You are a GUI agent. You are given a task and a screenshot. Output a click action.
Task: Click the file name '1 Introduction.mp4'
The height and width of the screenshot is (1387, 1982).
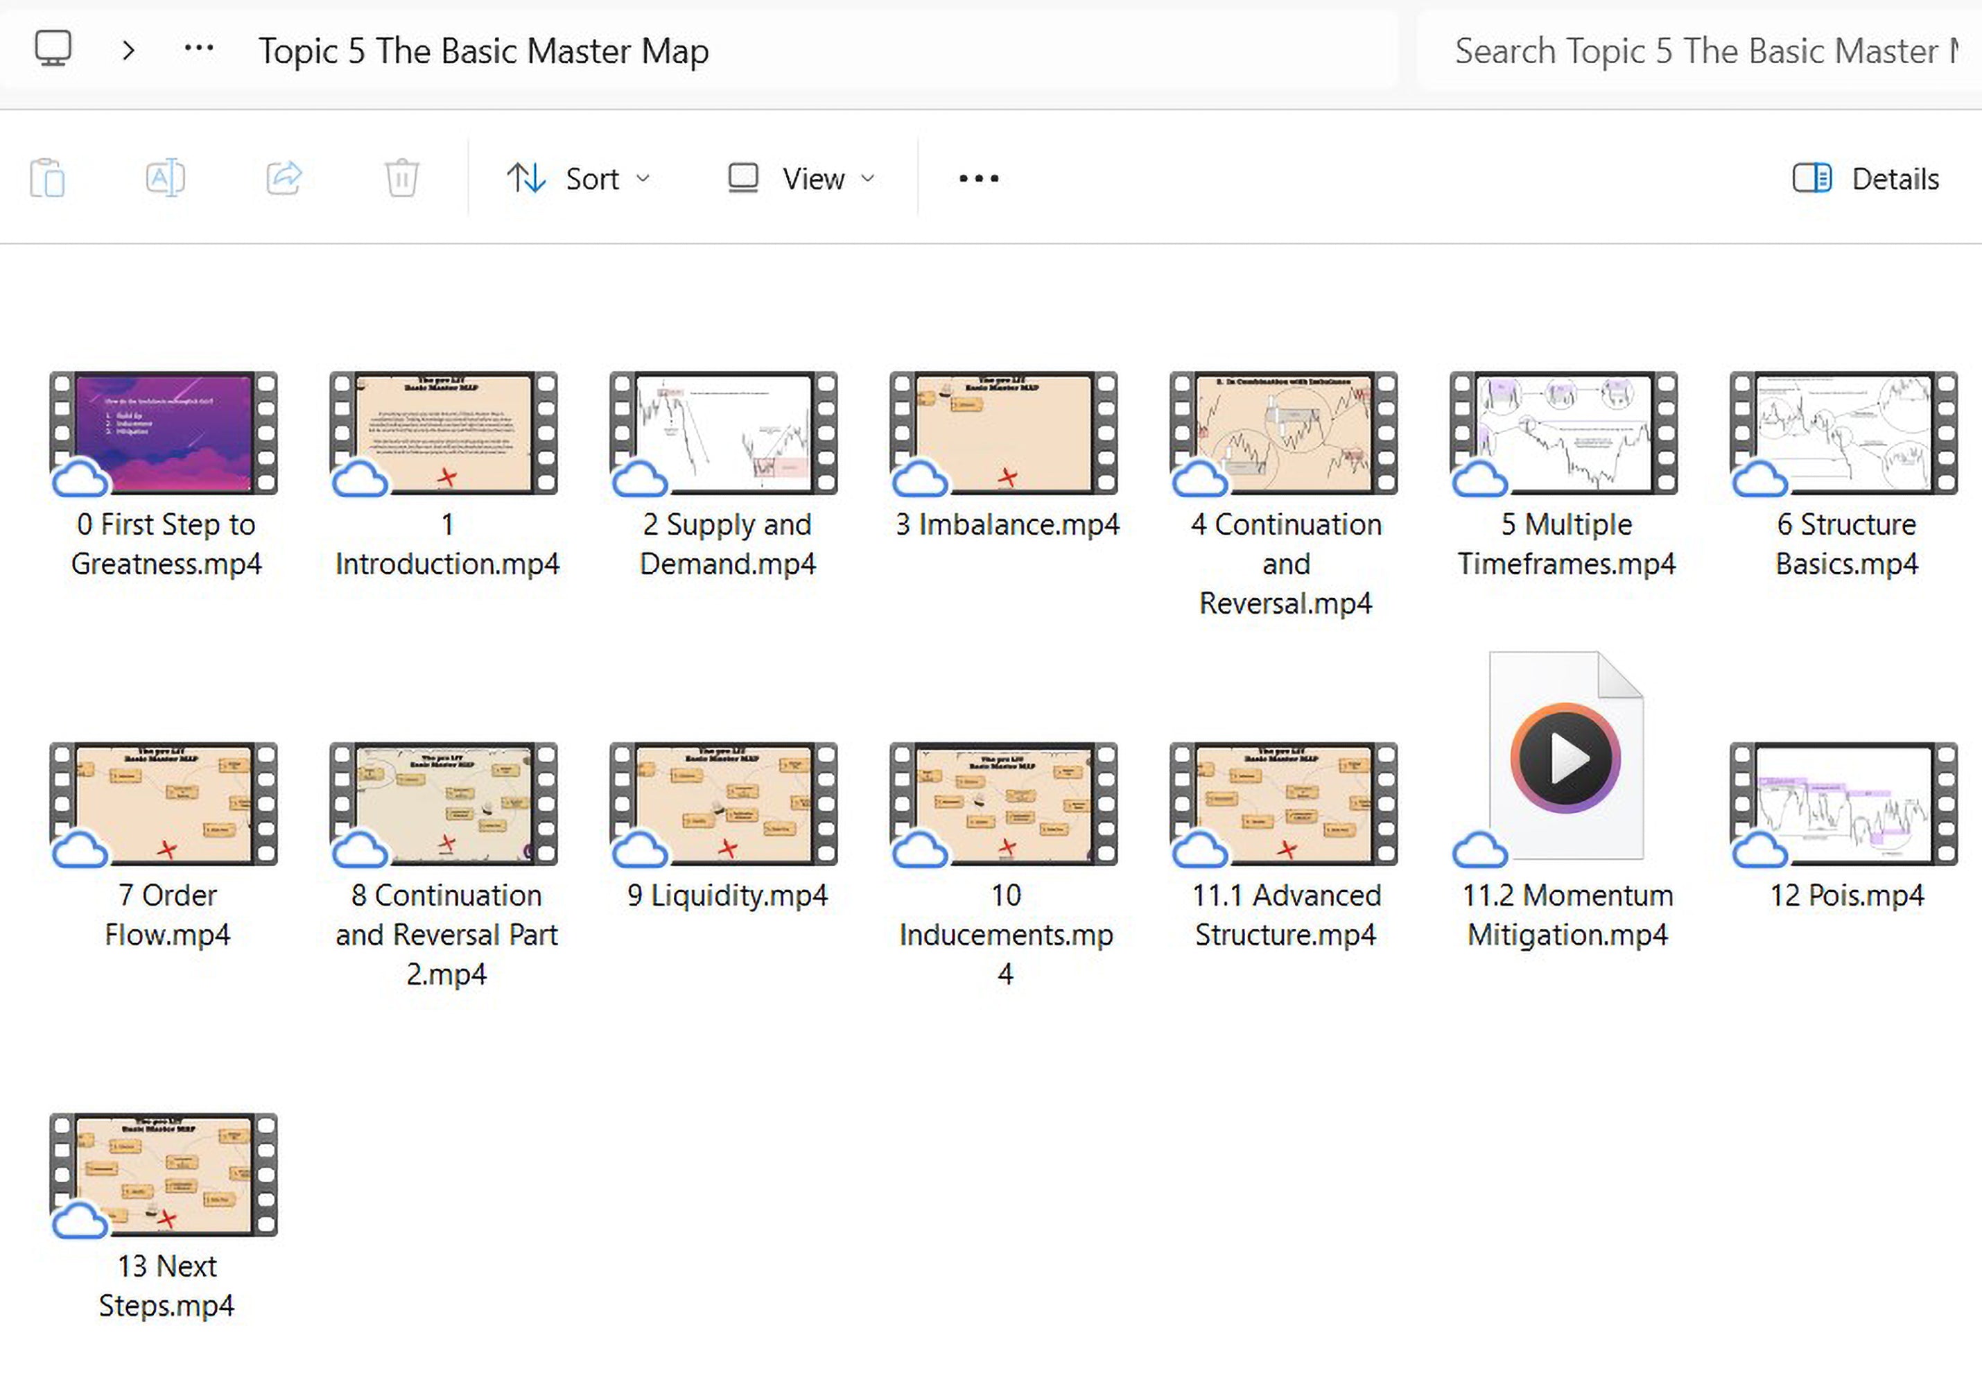tap(447, 544)
